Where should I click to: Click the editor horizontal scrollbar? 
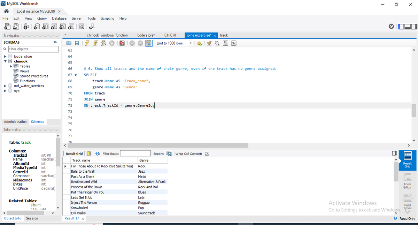click(x=157, y=145)
